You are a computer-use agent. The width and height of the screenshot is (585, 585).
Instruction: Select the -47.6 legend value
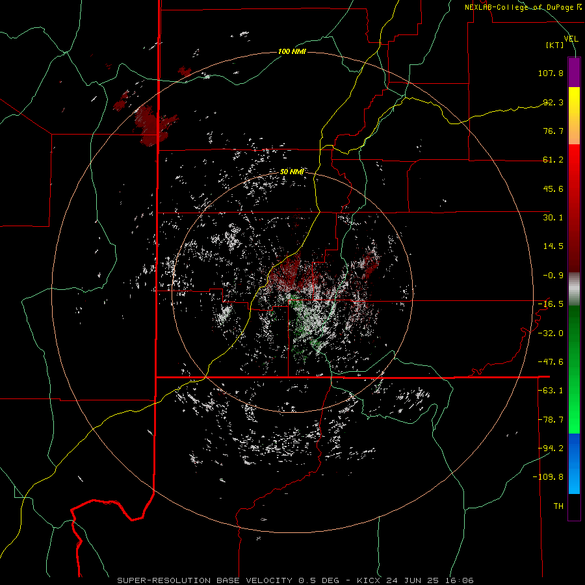tap(551, 362)
